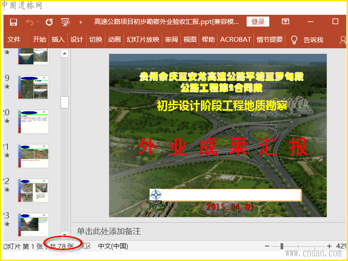The width and height of the screenshot is (348, 261).
Task: Click animation star icon beside slide 19
Action: point(7,86)
